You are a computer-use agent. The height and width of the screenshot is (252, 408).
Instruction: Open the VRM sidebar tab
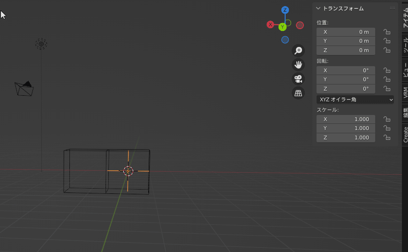pos(405,92)
